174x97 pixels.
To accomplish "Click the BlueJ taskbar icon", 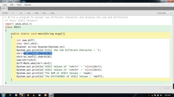I will point(51,95).
